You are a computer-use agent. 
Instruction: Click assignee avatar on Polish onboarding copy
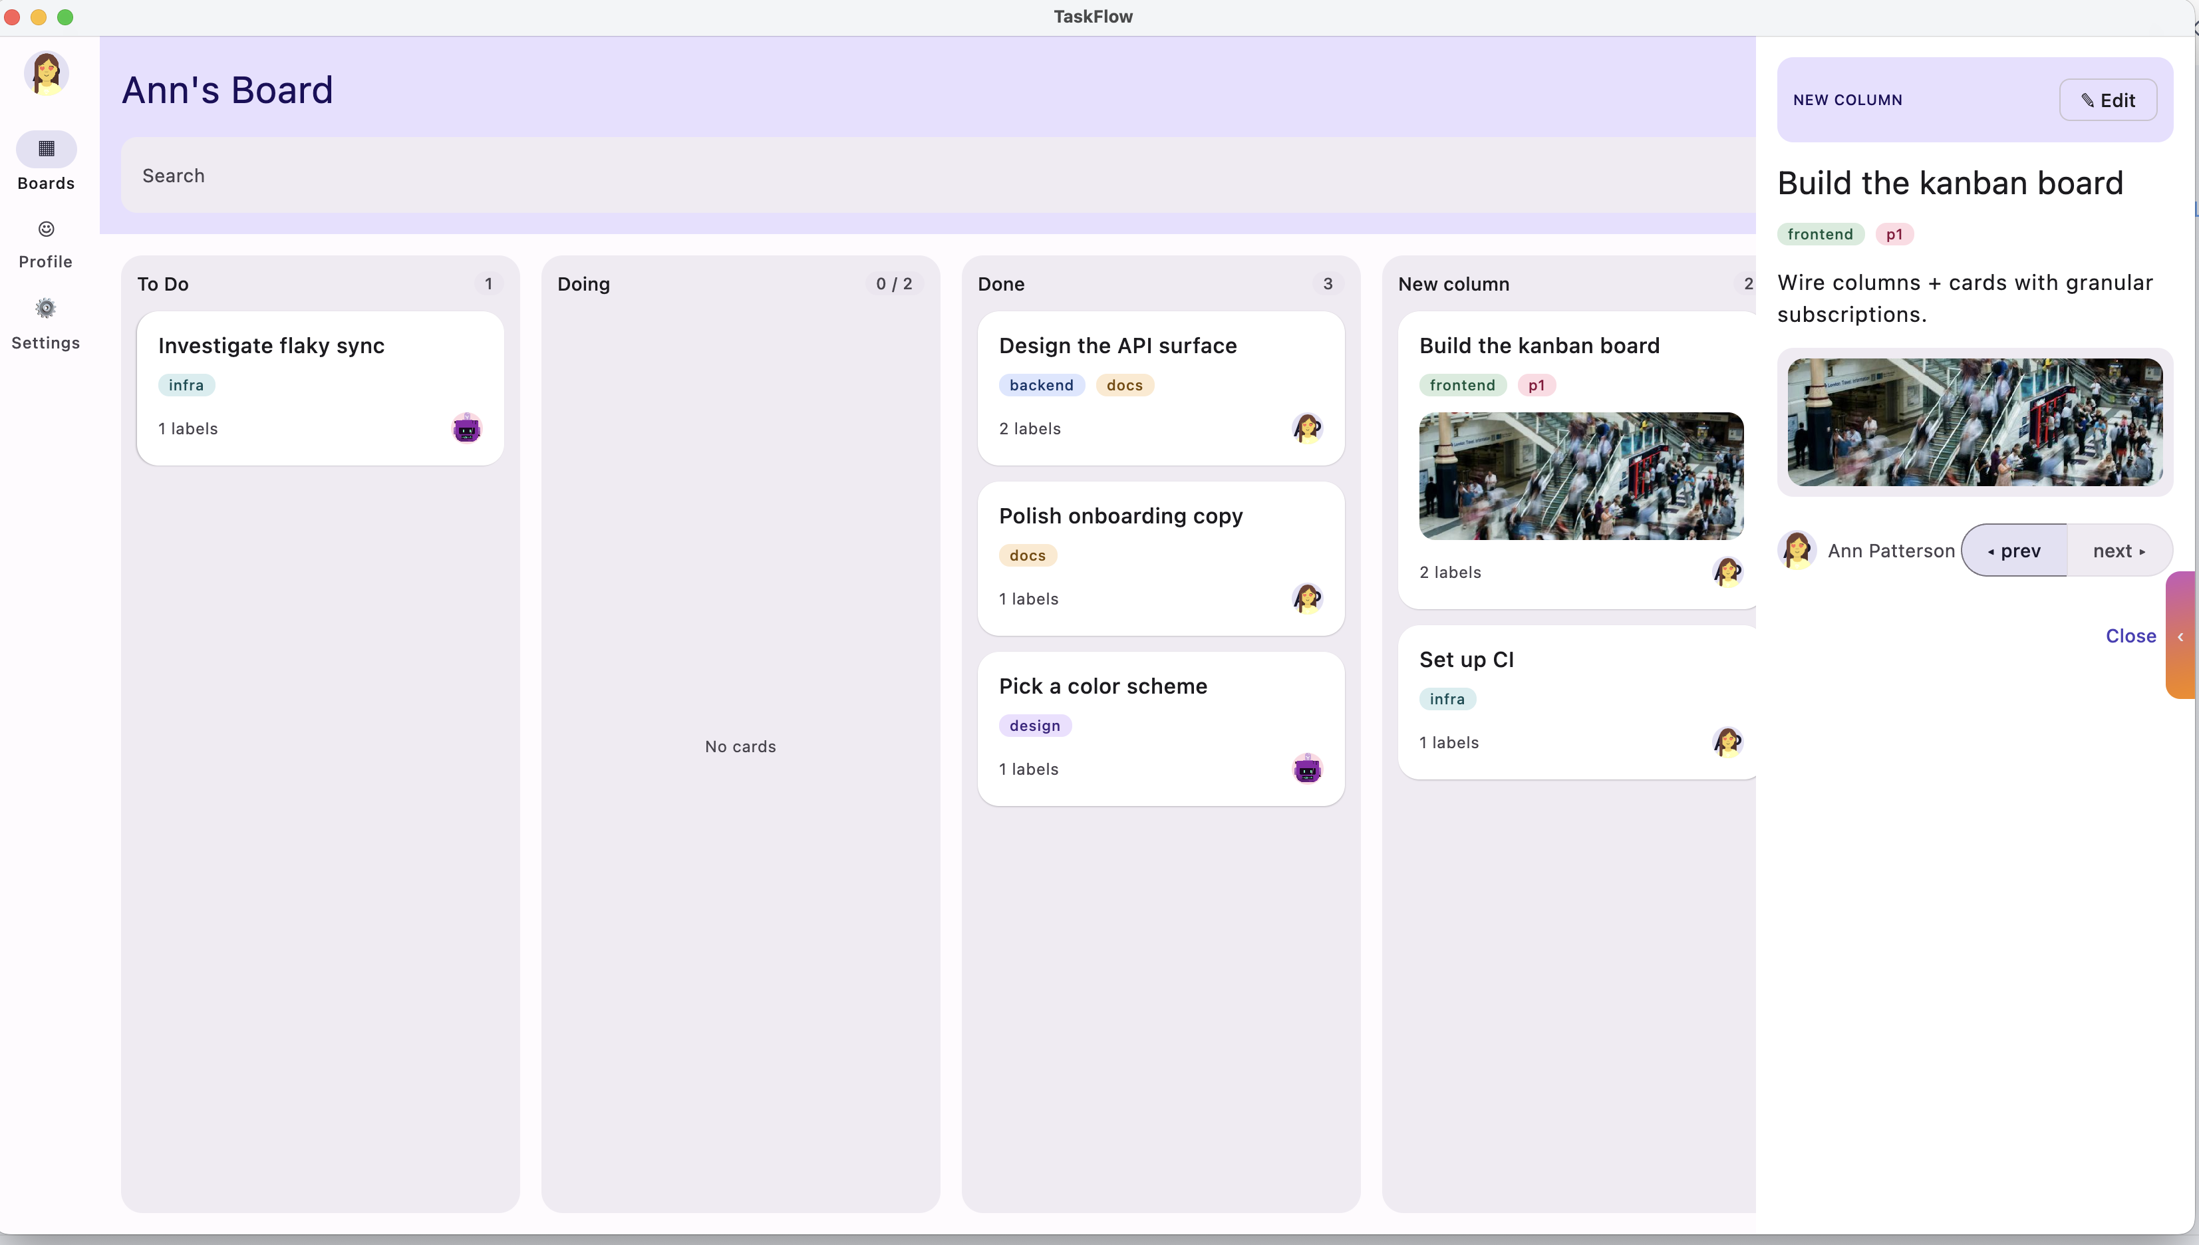coord(1307,598)
